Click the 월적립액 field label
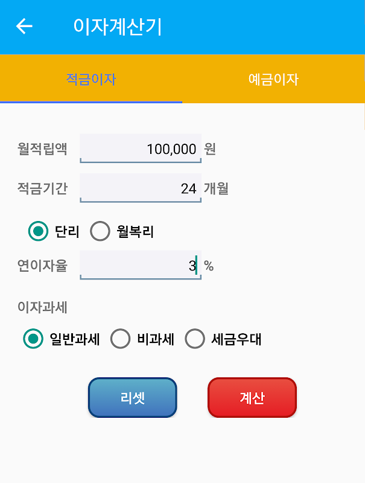Image resolution: width=365 pixels, height=483 pixels. coord(42,149)
